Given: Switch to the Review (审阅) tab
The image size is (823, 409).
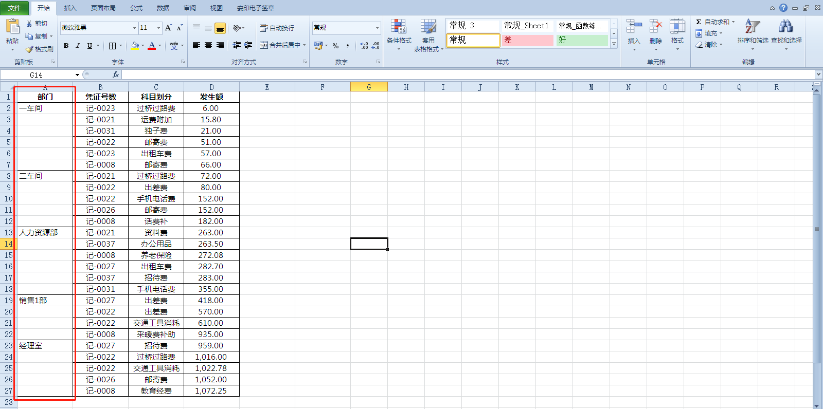Looking at the screenshot, I should pos(190,8).
